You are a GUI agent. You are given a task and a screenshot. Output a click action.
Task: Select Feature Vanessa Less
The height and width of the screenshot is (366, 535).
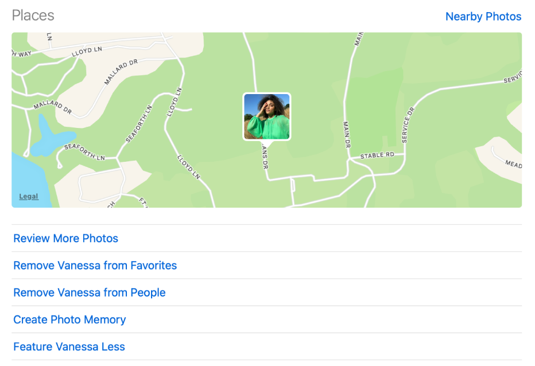point(69,346)
